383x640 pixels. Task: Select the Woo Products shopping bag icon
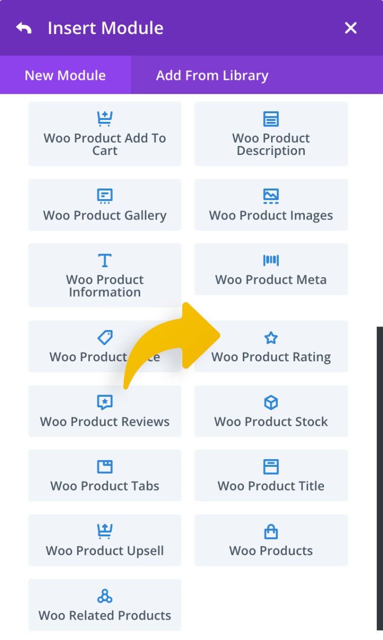(x=271, y=531)
